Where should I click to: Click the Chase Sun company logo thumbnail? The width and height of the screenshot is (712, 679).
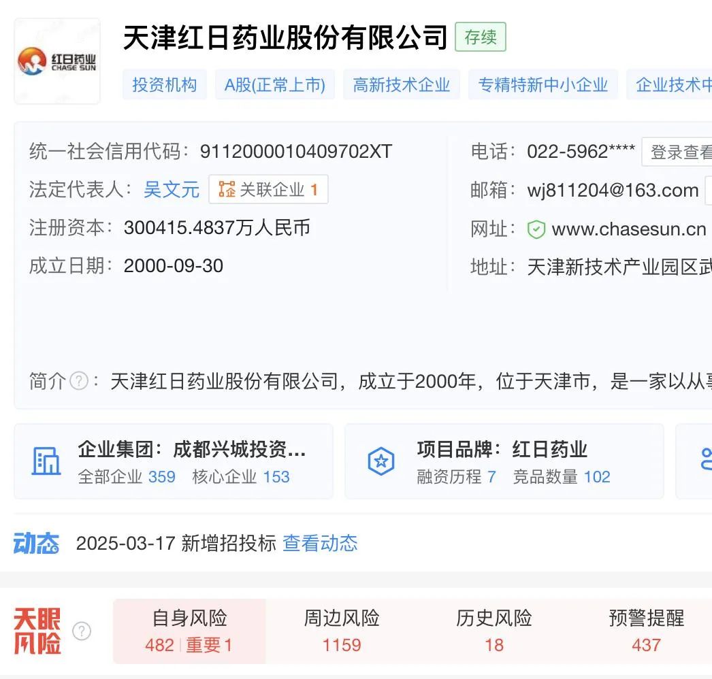[x=57, y=61]
